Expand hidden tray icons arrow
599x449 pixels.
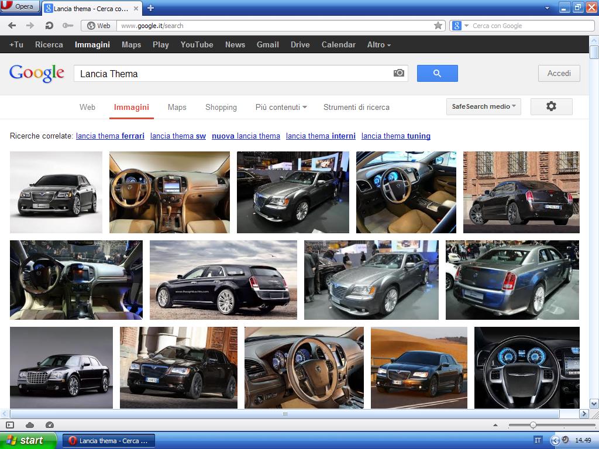555,441
